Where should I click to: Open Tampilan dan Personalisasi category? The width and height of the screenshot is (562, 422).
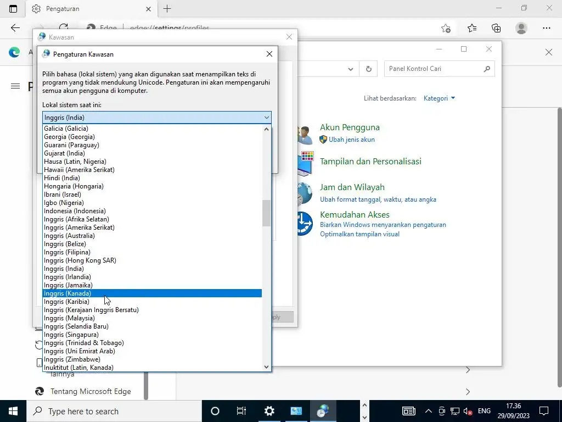[x=370, y=162]
